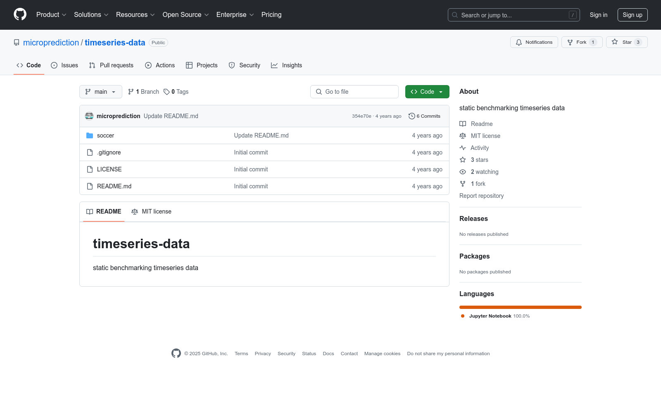Click the Fork count badge showing 1

(x=593, y=42)
